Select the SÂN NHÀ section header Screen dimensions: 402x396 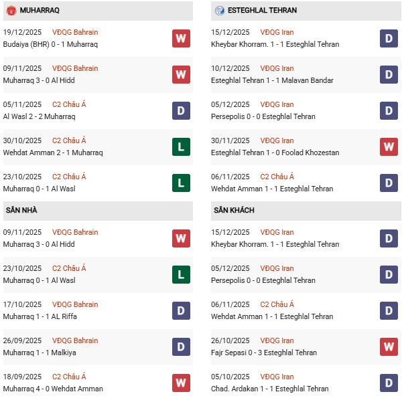click(21, 210)
